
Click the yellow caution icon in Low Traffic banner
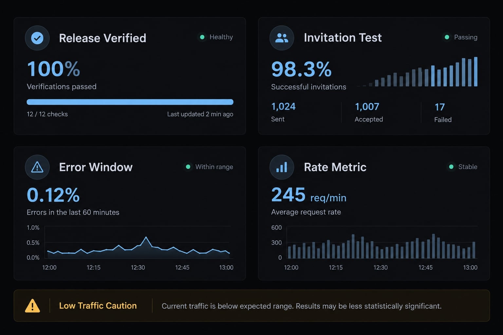(32, 306)
